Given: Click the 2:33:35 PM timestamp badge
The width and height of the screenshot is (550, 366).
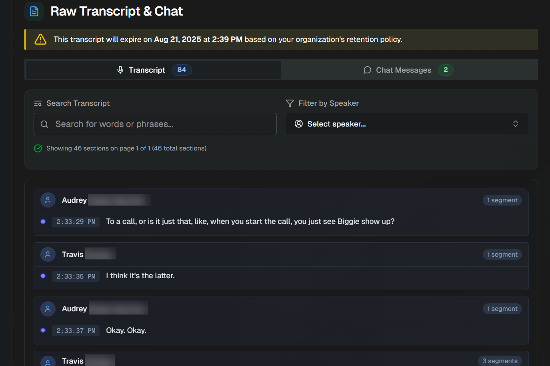Looking at the screenshot, I should [x=76, y=276].
